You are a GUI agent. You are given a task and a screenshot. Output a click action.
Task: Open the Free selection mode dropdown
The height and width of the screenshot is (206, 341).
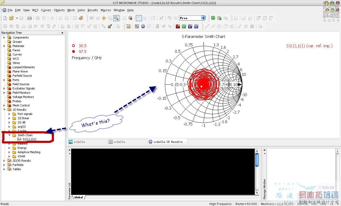click(x=204, y=18)
